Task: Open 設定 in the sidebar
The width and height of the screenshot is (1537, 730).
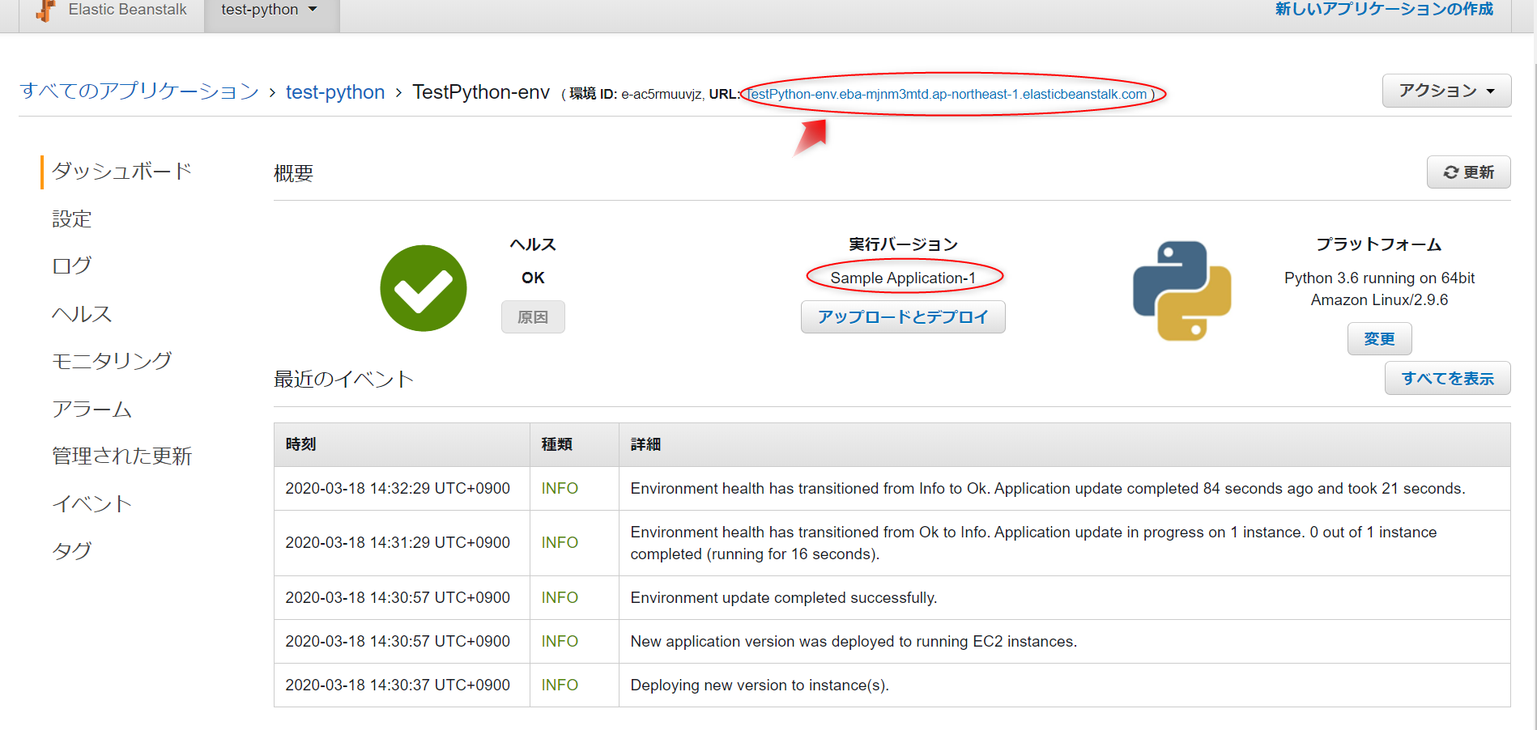Action: (x=72, y=219)
